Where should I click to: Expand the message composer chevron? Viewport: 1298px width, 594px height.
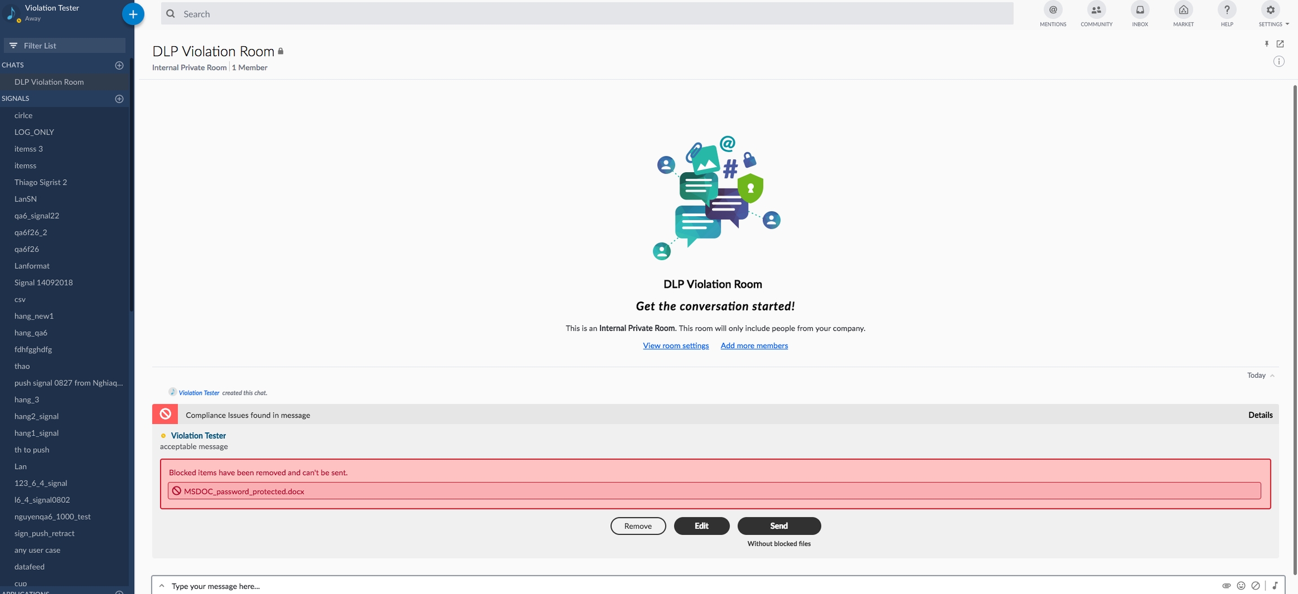pos(162,586)
